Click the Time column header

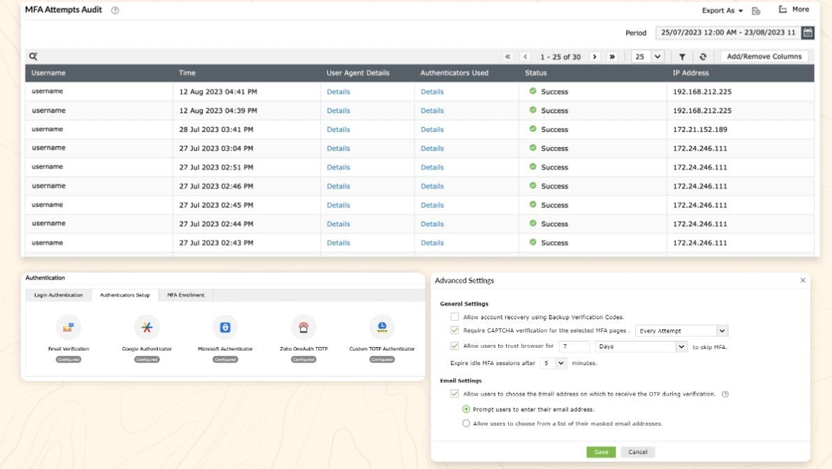pyautogui.click(x=187, y=73)
